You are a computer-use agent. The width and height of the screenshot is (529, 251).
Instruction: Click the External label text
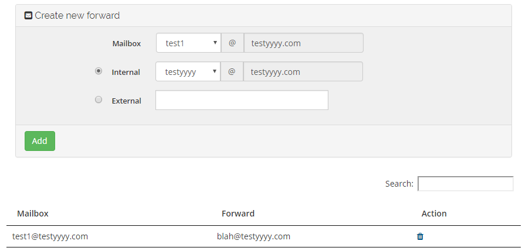[x=127, y=101]
